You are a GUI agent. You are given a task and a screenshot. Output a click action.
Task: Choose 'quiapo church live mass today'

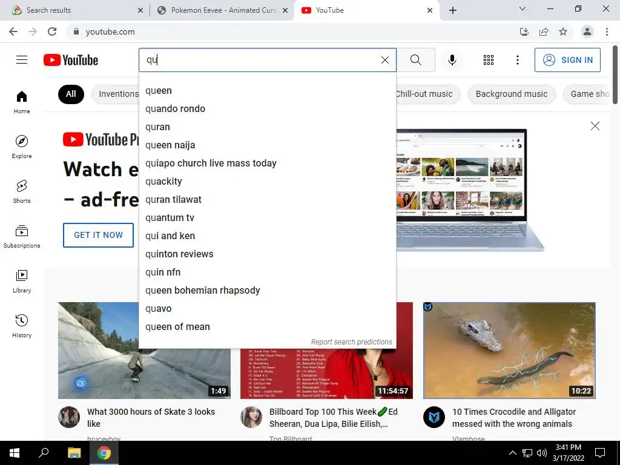[267, 163]
